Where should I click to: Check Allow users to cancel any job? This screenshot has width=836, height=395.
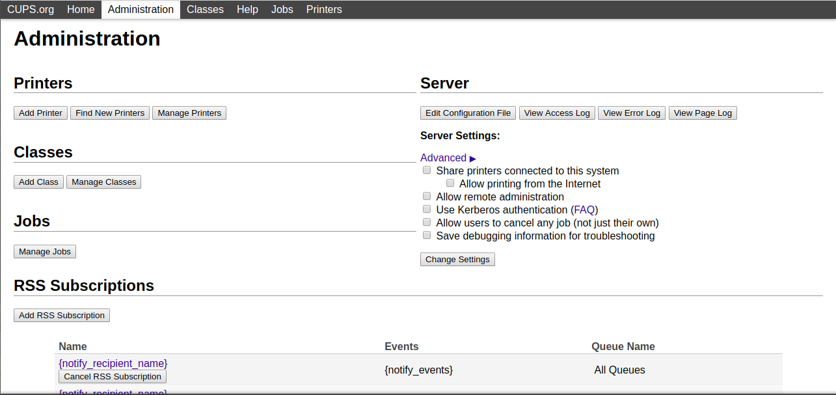pyautogui.click(x=427, y=223)
